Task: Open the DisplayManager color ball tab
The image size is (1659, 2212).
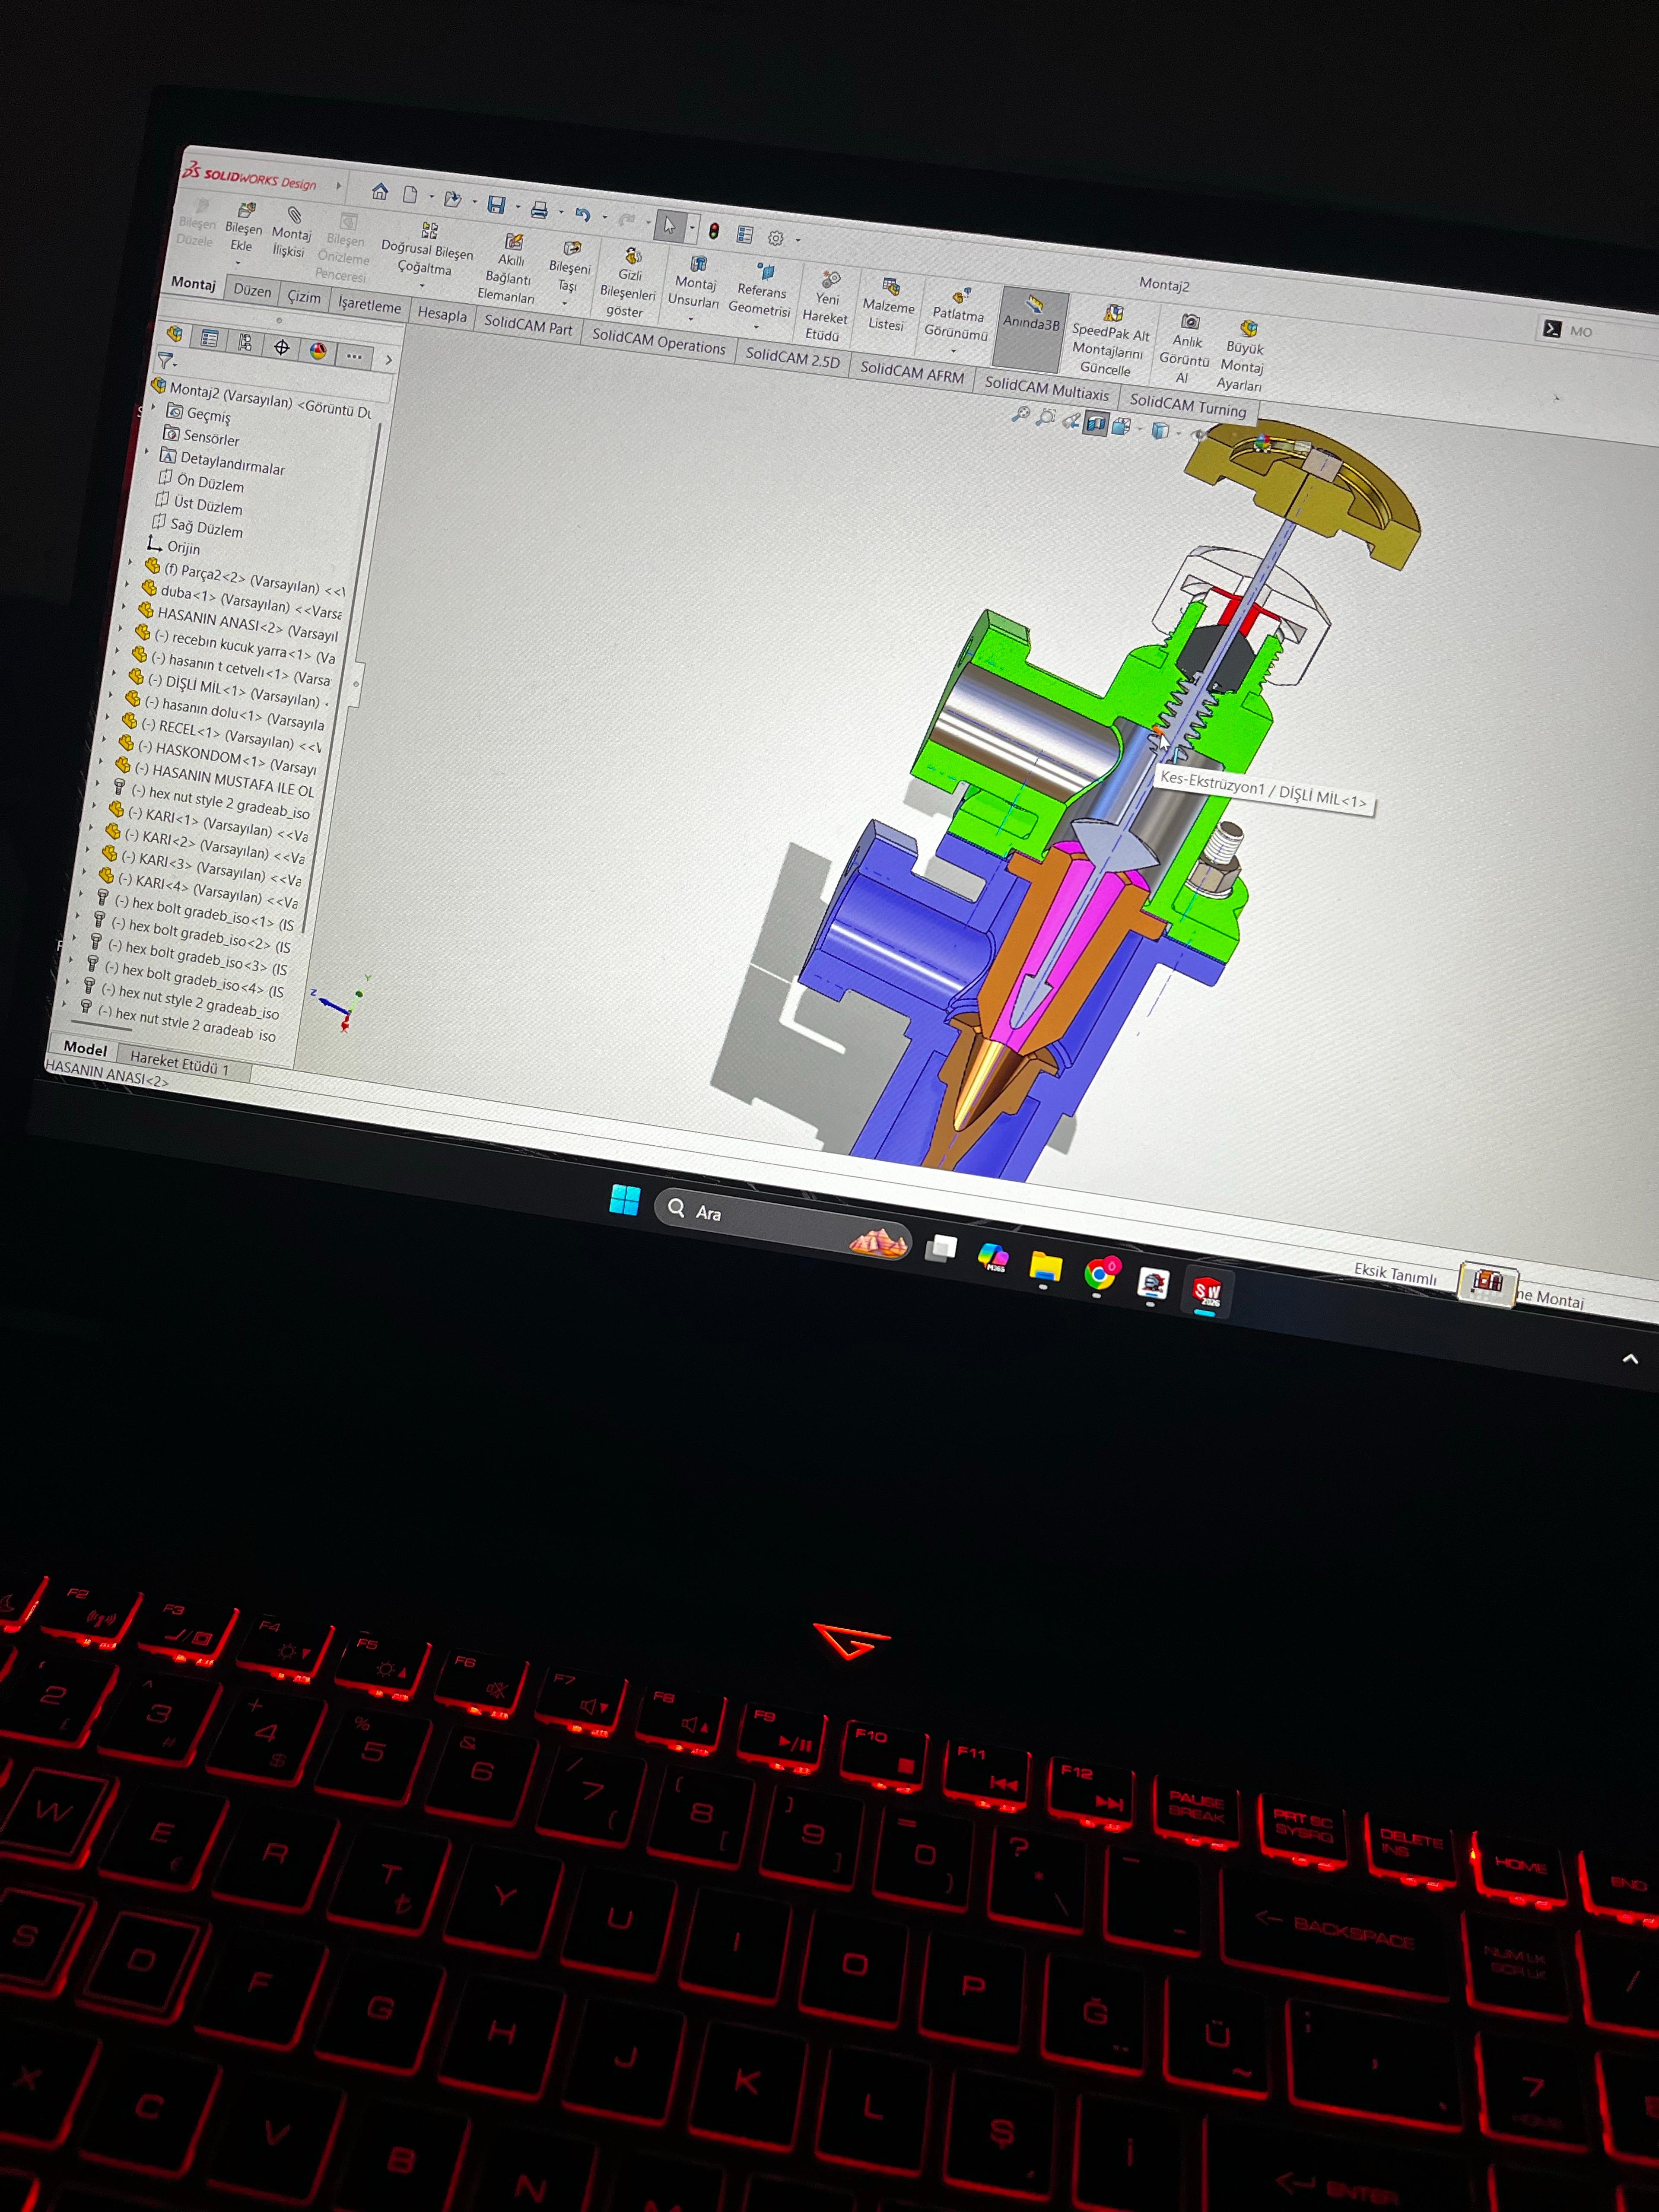Action: tap(318, 351)
